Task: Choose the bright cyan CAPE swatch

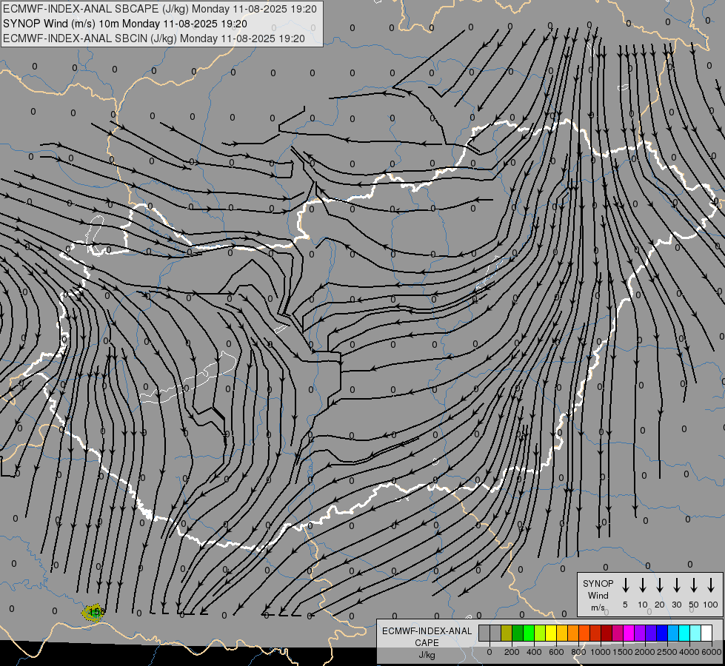Action: 684,633
